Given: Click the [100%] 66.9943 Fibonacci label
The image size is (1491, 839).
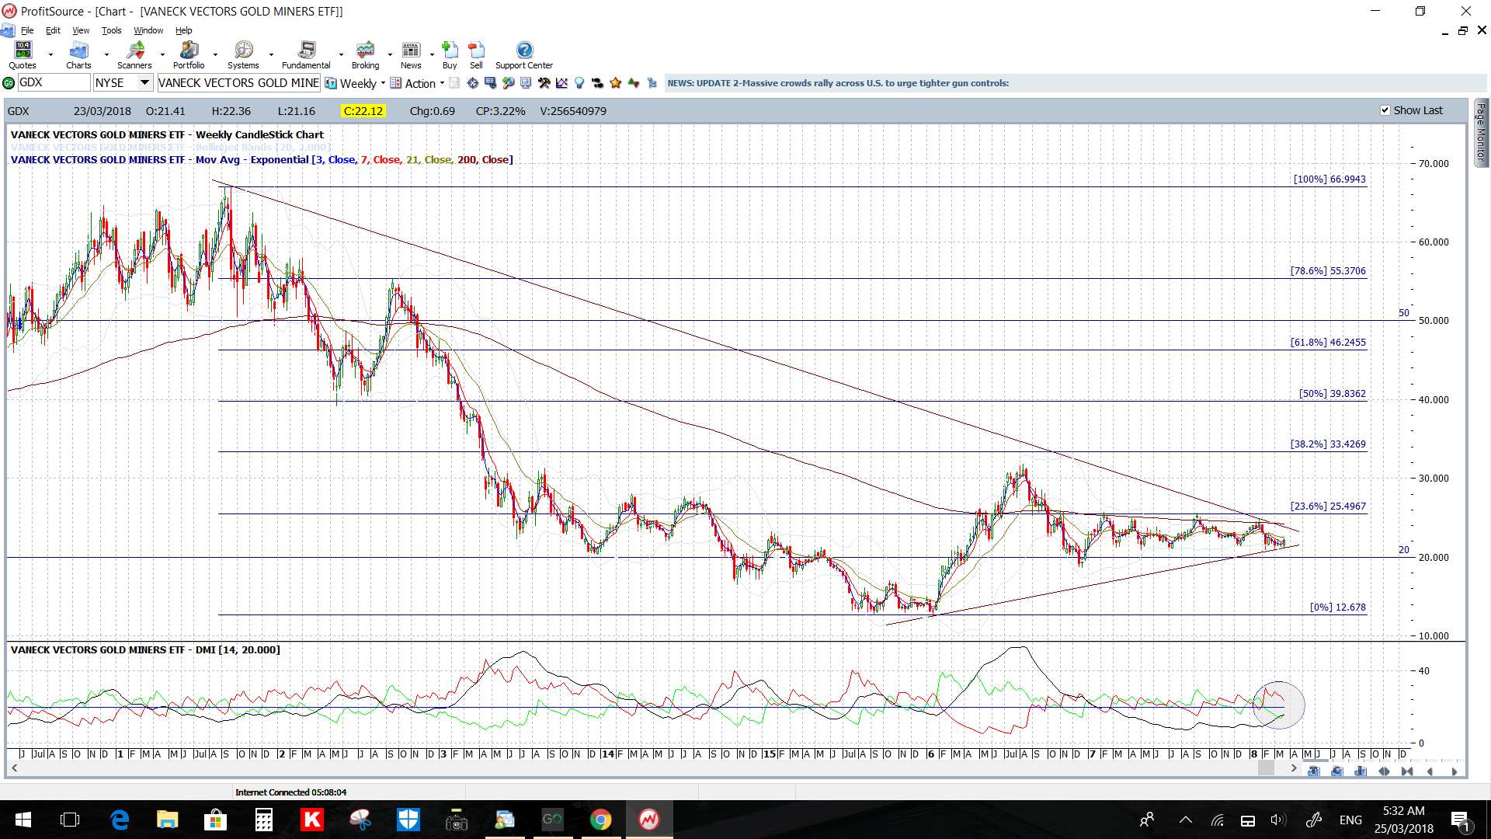Looking at the screenshot, I should coord(1329,179).
